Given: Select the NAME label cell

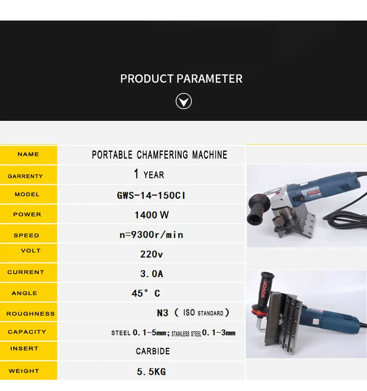Looking at the screenshot, I should pyautogui.click(x=28, y=155).
